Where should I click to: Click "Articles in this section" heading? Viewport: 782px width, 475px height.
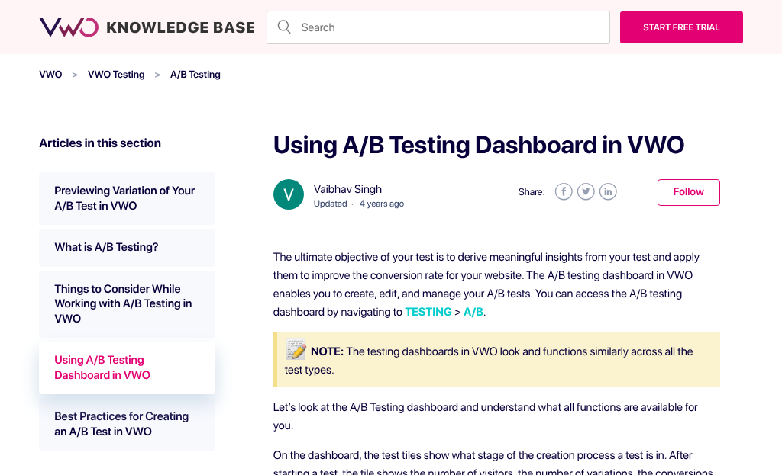click(100, 143)
